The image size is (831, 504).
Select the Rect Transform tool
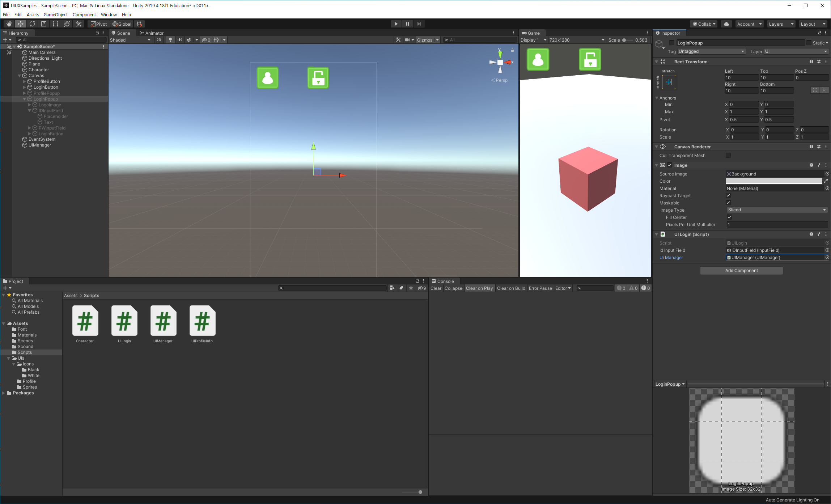(55, 24)
